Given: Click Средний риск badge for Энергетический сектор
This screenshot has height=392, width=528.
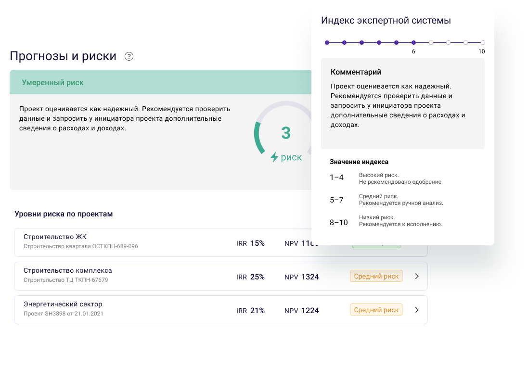Looking at the screenshot, I should 376,310.
